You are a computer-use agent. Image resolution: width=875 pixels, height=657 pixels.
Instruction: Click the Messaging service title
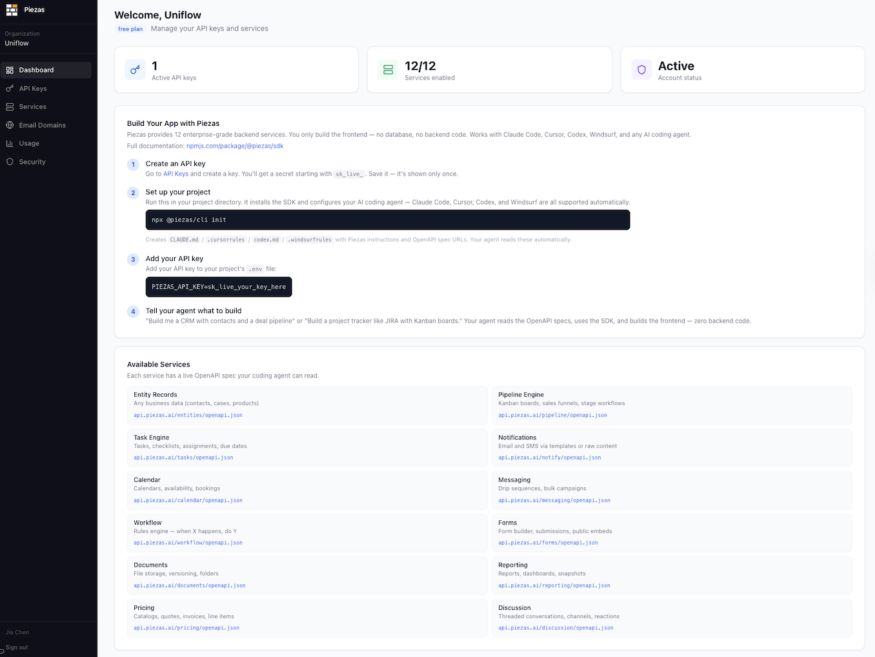click(x=514, y=480)
